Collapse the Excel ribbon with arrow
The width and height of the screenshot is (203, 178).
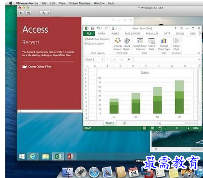coord(199,53)
